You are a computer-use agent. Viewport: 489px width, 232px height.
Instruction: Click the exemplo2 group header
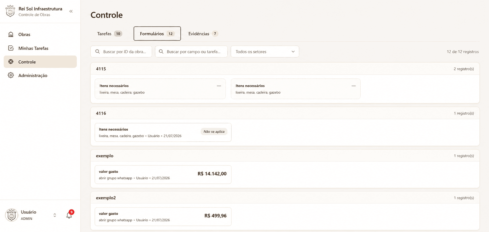[285, 198]
